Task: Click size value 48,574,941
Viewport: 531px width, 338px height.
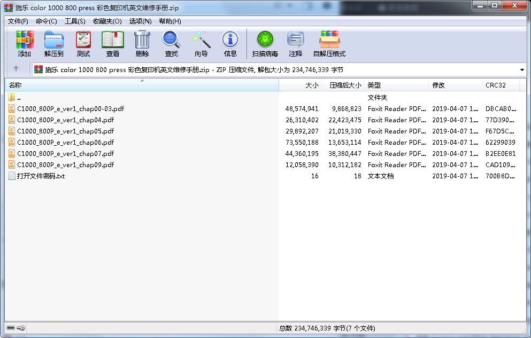Action: pyautogui.click(x=302, y=108)
